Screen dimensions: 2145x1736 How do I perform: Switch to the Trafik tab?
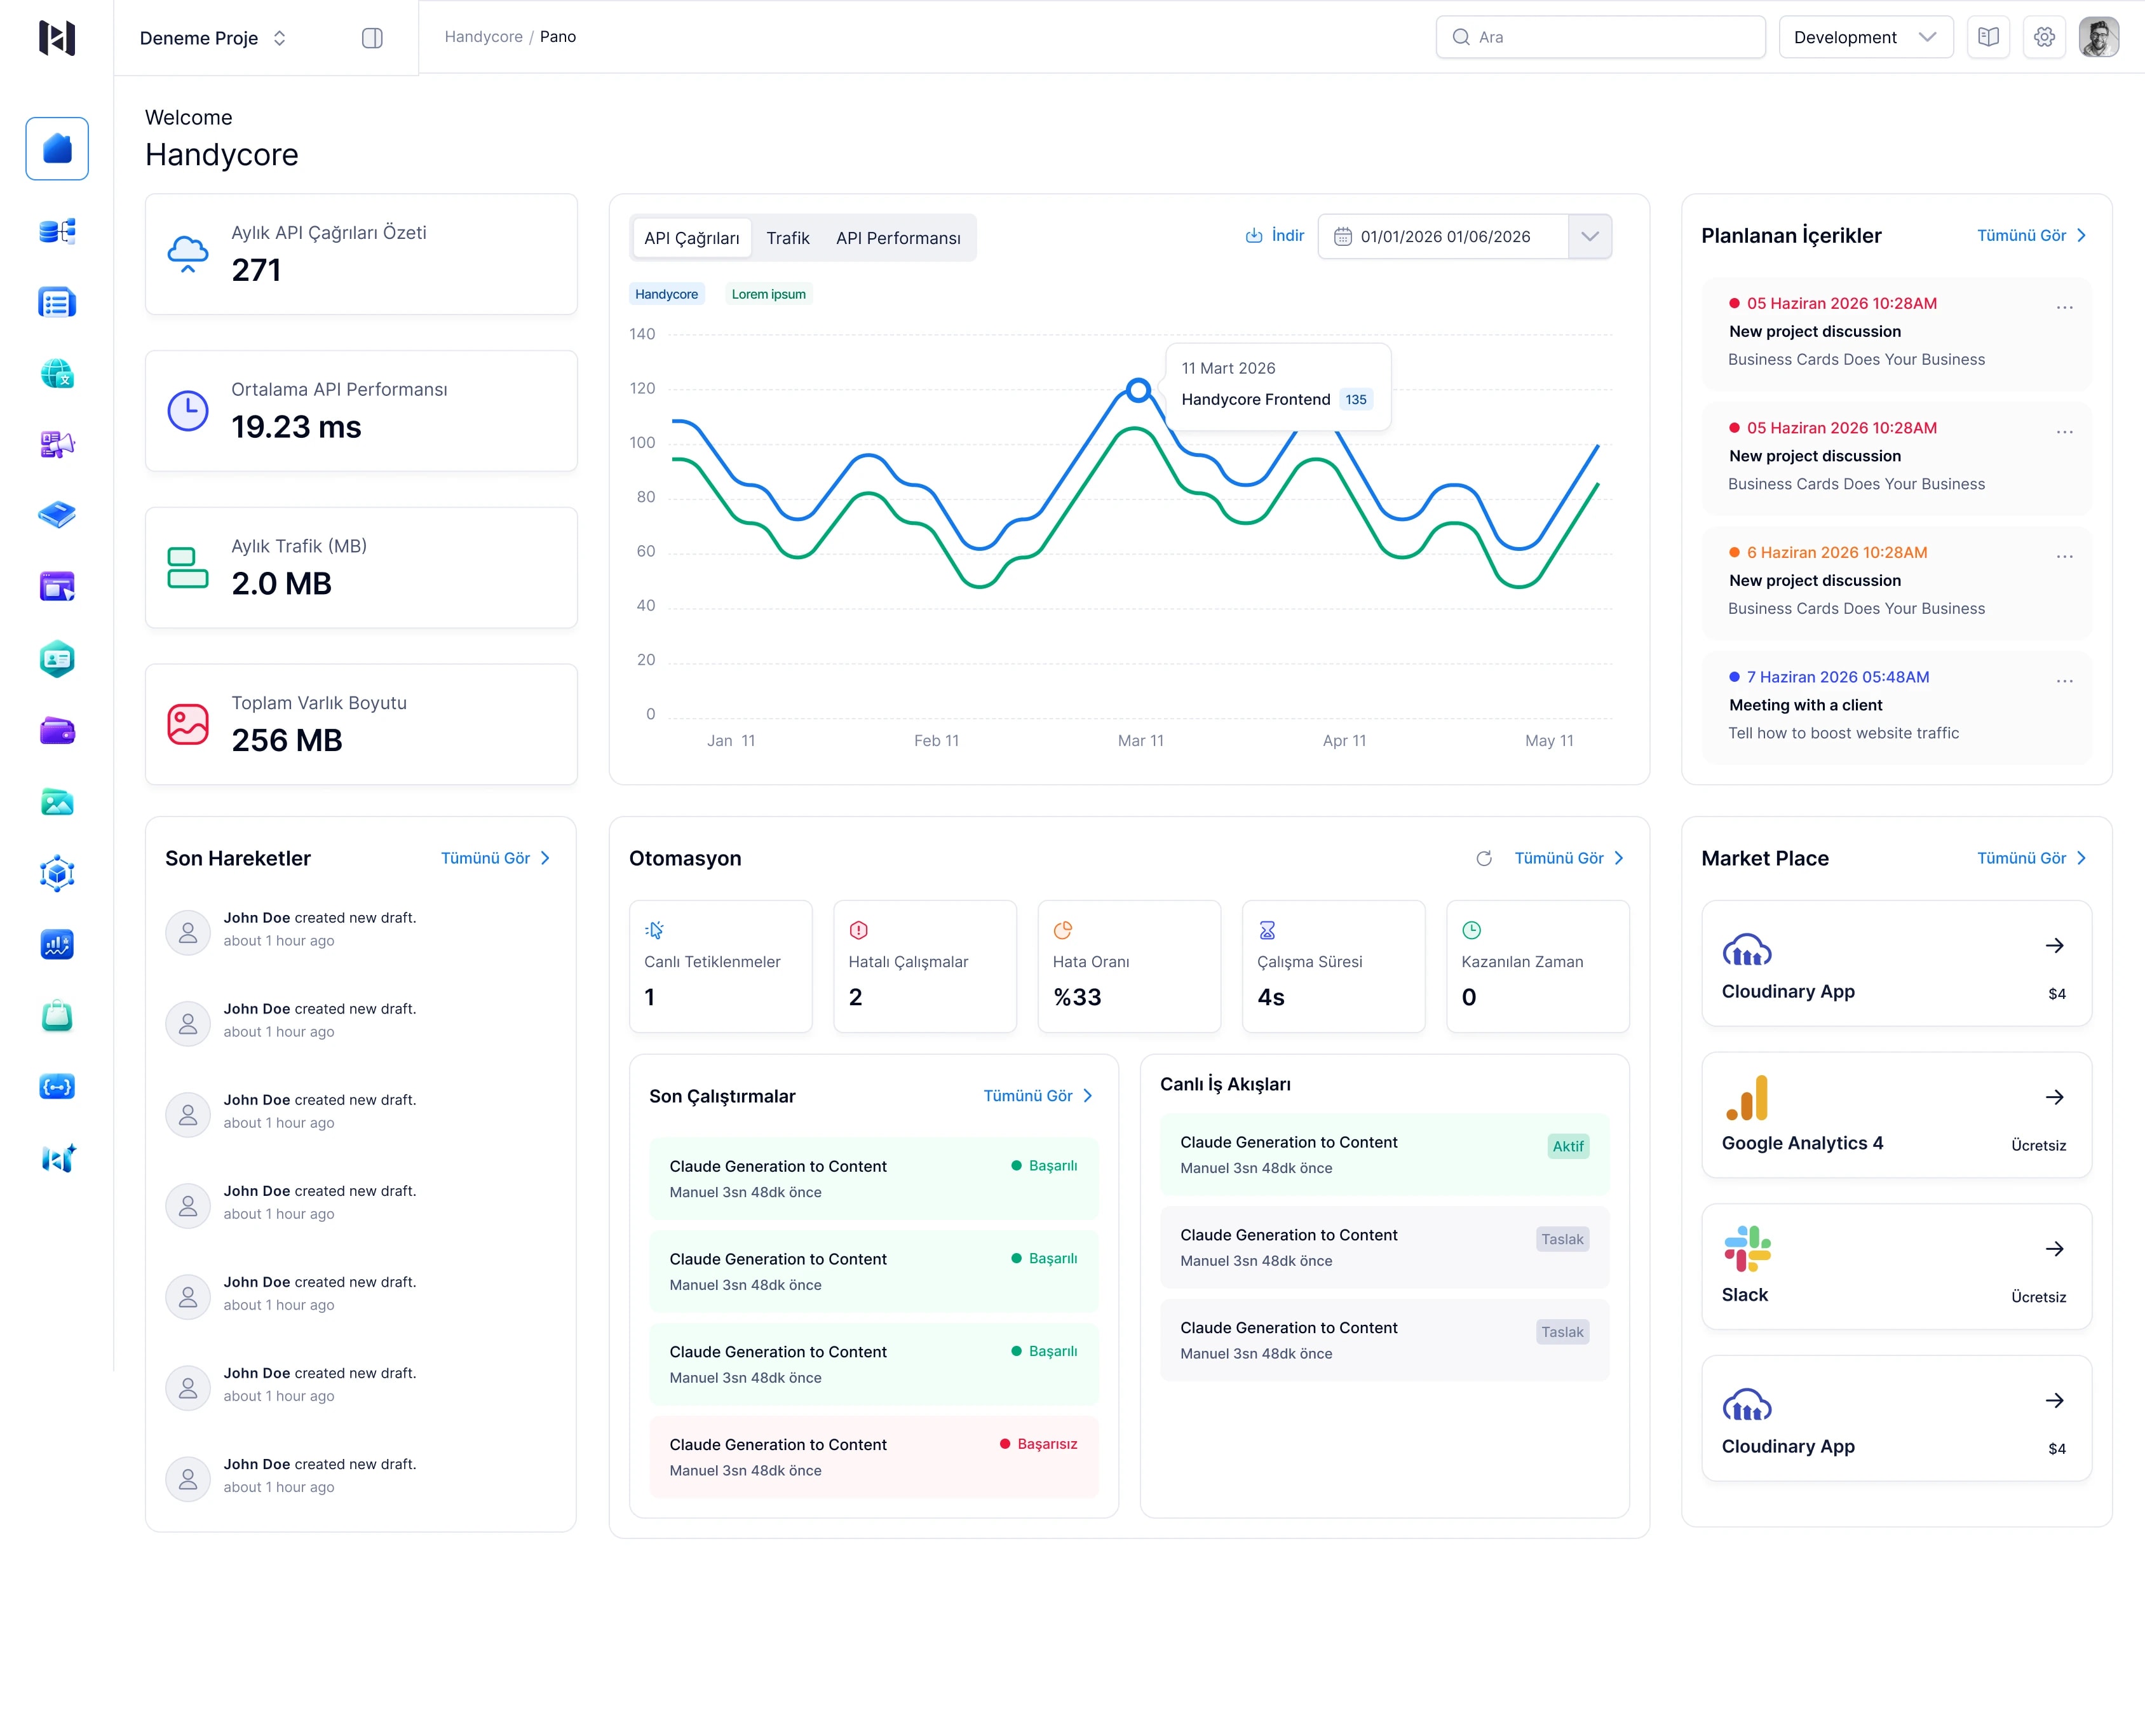click(x=788, y=238)
